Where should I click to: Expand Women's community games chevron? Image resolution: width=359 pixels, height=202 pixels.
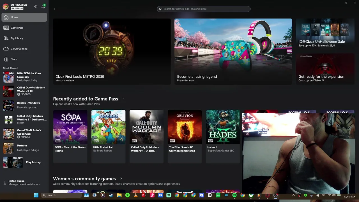click(121, 179)
